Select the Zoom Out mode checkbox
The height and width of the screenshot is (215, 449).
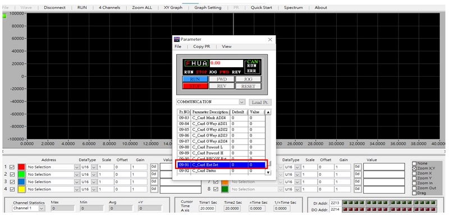414,188
